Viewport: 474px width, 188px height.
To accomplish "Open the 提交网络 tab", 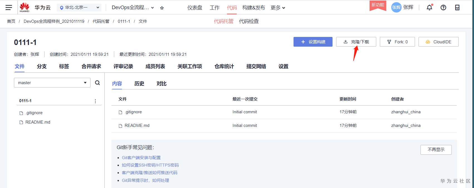I will click(256, 66).
